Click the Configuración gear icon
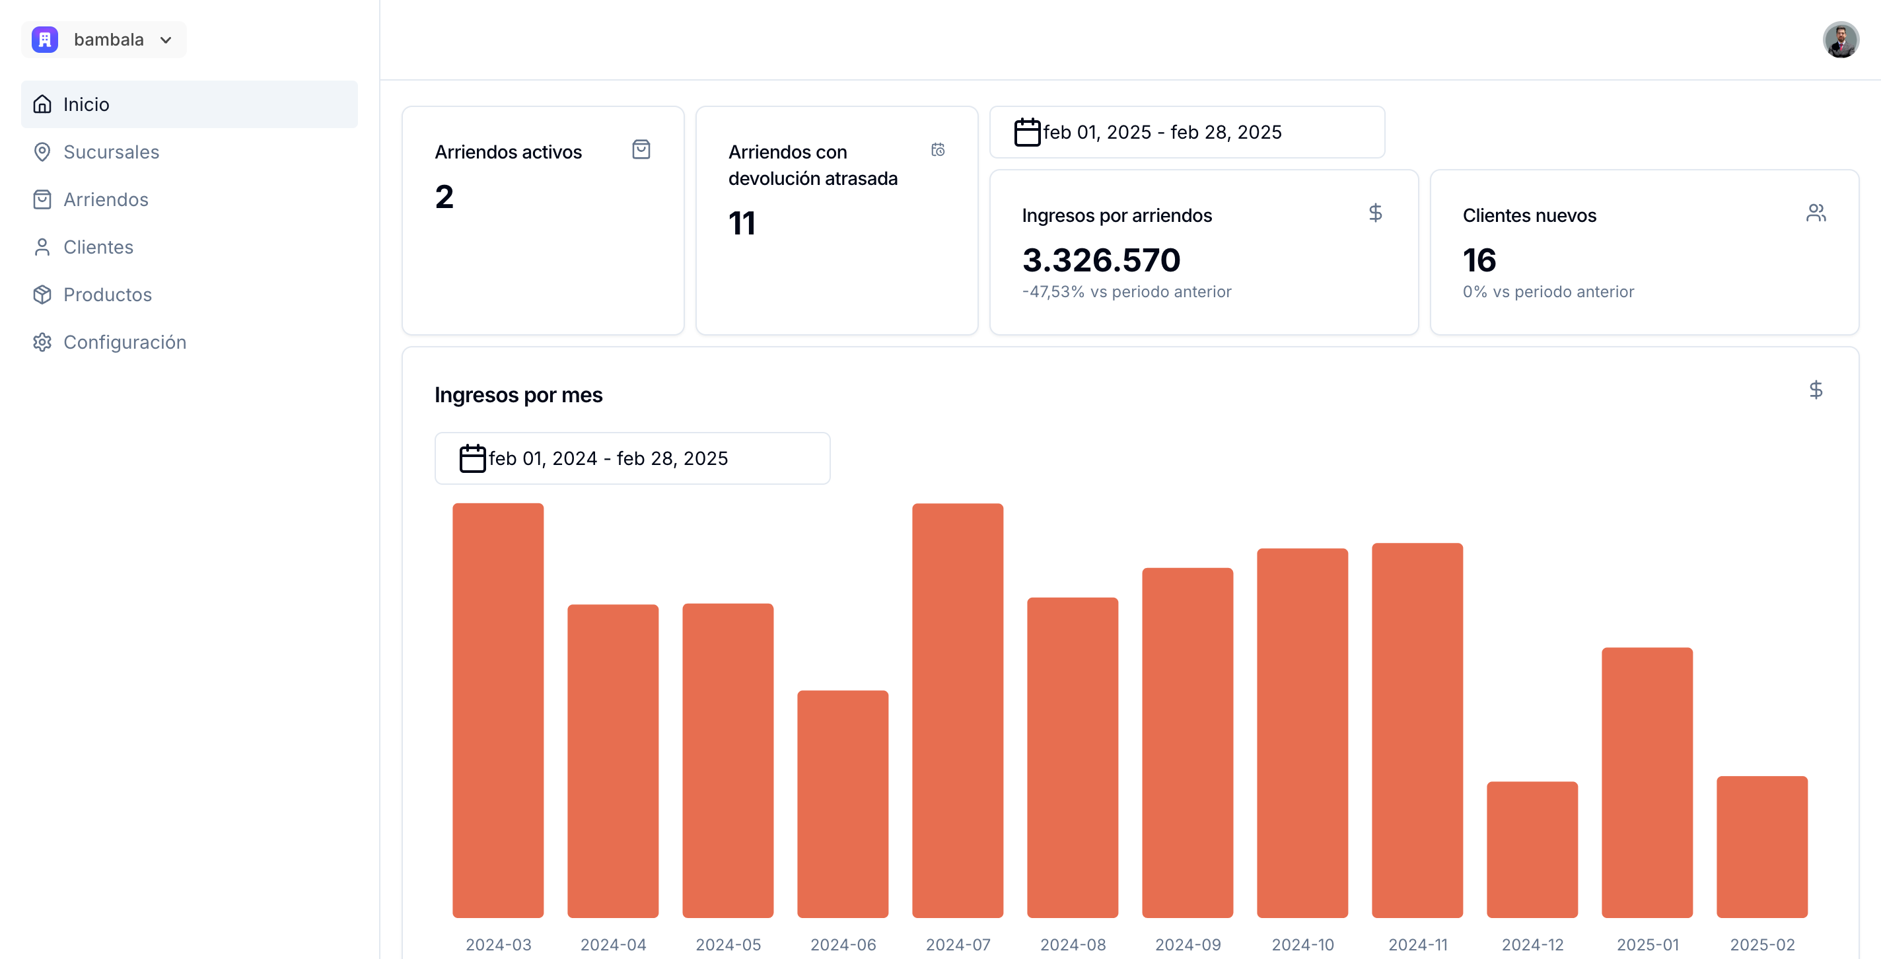 point(42,342)
